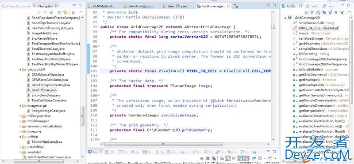The image size is (354, 164).
Task: Switch to the Project Explorer tab
Action: 16,6
